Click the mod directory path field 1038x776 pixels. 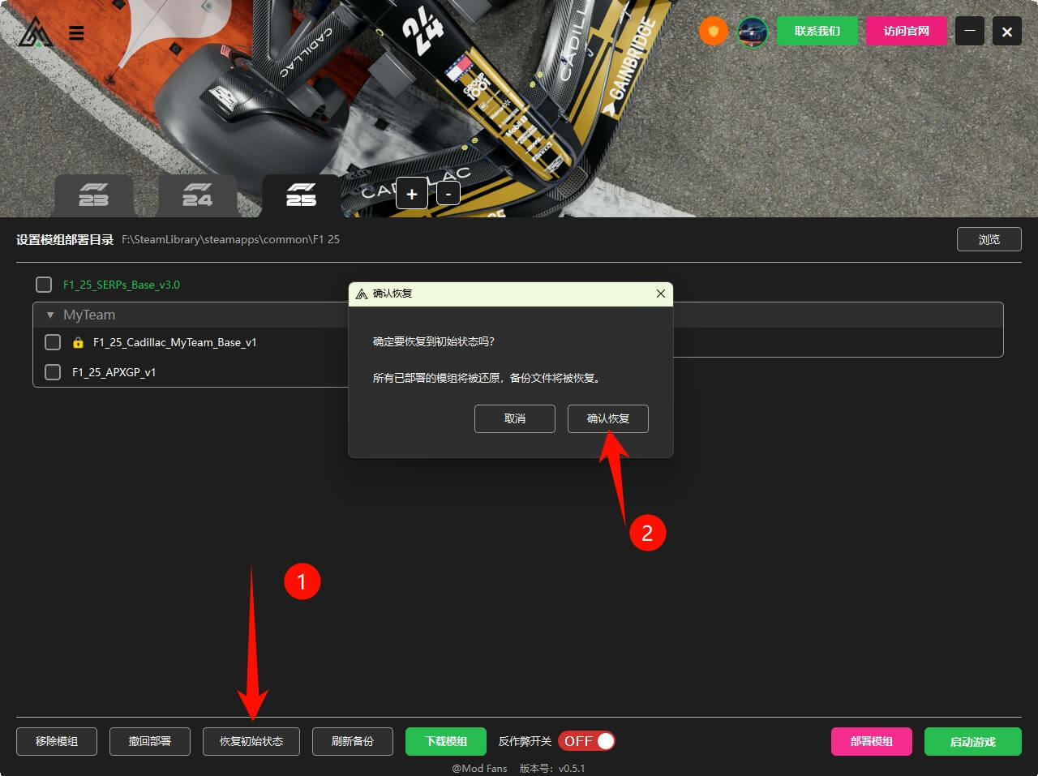pyautogui.click(x=231, y=240)
